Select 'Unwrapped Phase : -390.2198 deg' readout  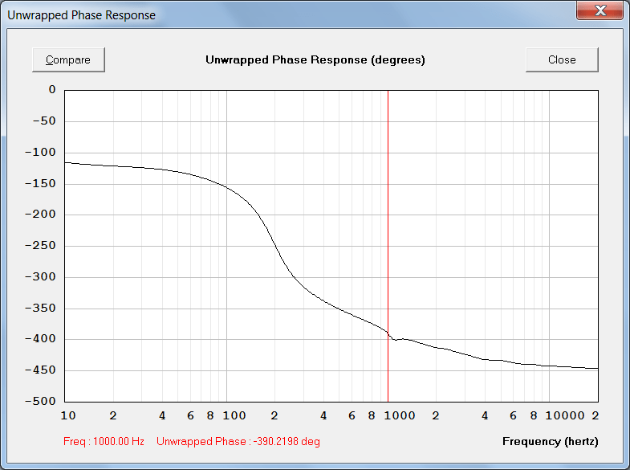238,441
